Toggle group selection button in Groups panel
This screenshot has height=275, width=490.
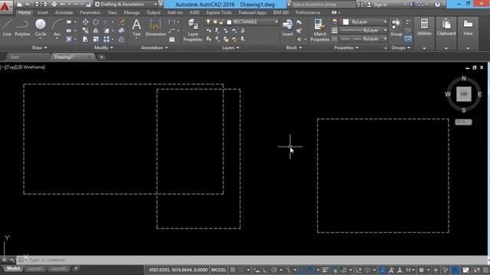(x=408, y=39)
